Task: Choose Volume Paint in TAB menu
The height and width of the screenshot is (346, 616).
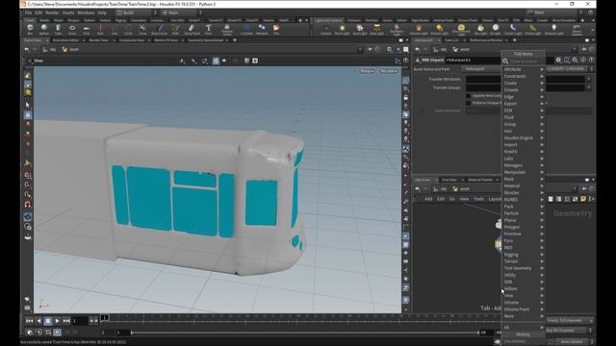Action: click(523, 309)
